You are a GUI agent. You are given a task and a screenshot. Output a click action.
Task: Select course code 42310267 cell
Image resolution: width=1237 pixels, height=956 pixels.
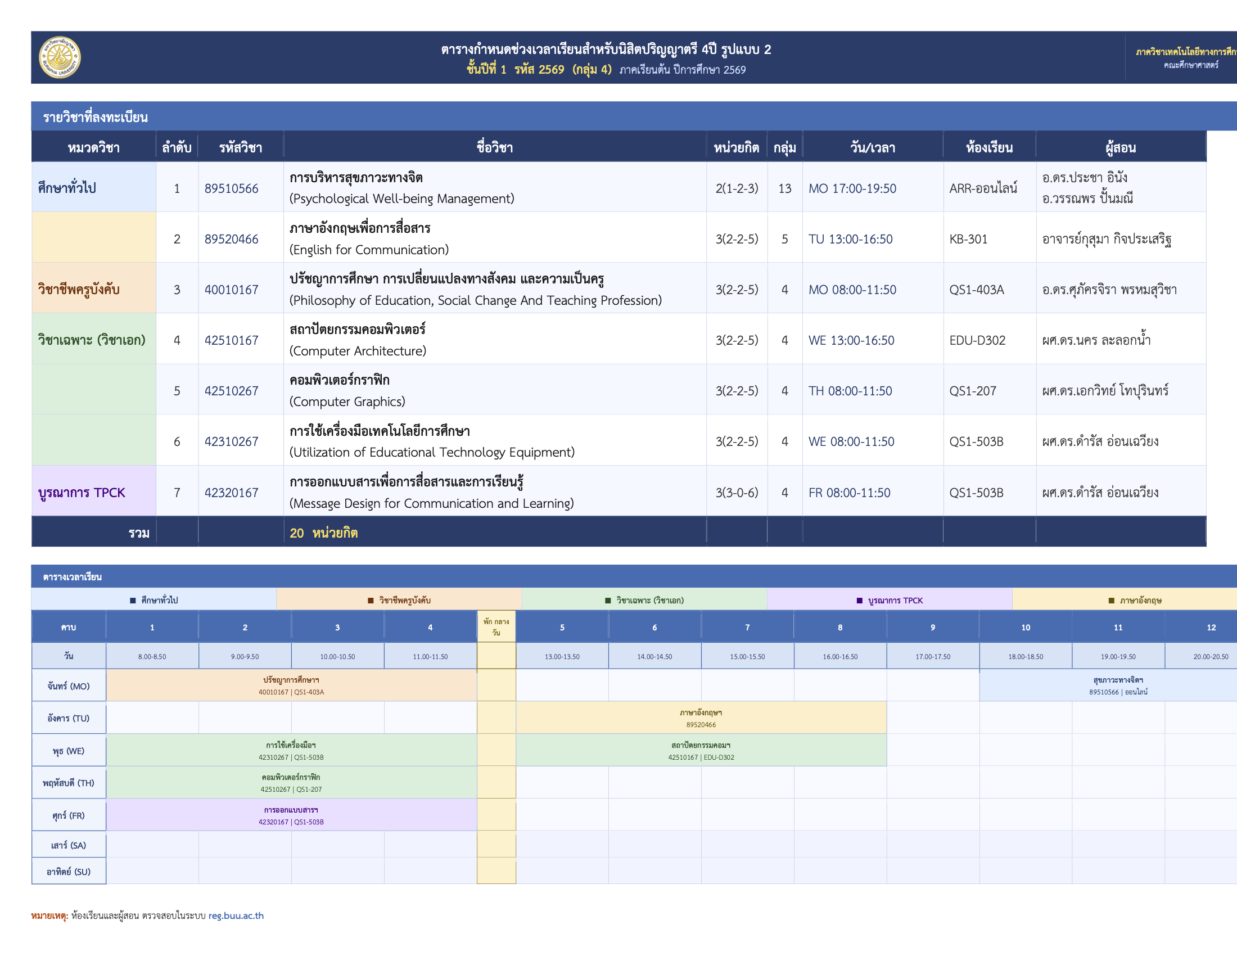(x=241, y=441)
